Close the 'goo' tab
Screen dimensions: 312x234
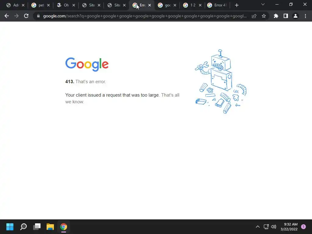[175, 5]
